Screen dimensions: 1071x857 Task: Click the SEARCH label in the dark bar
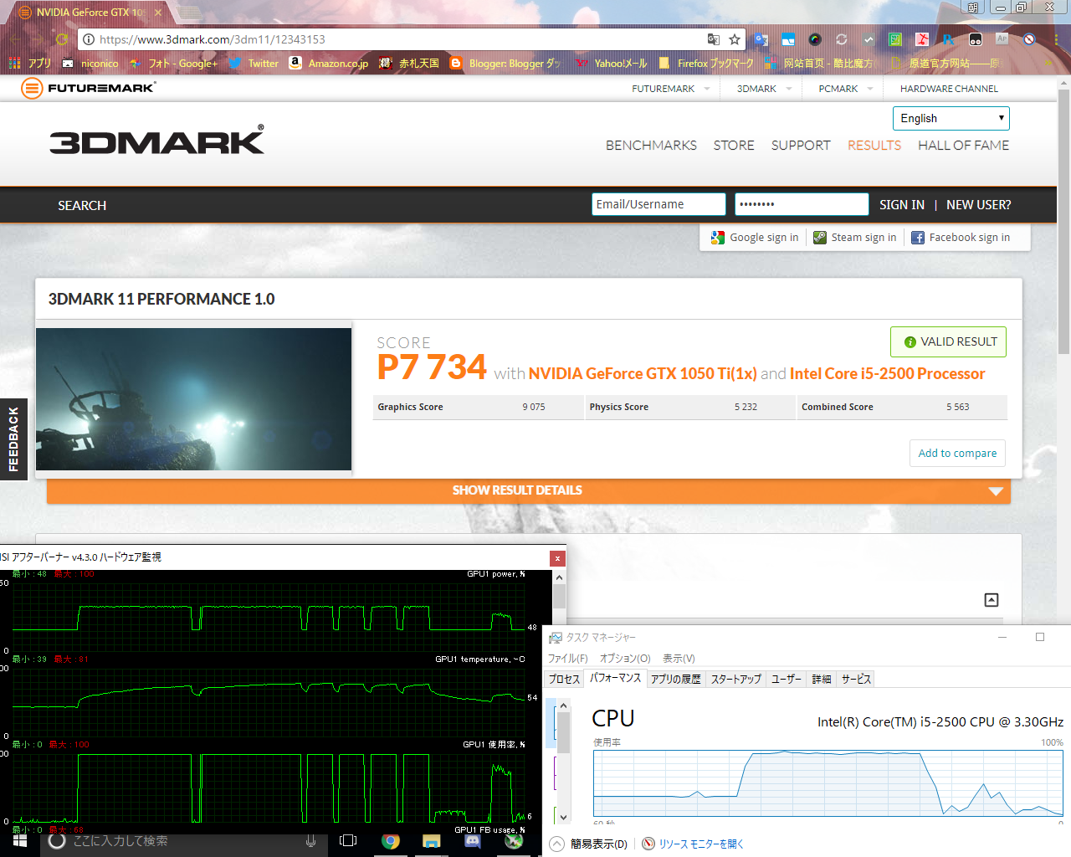pos(82,206)
